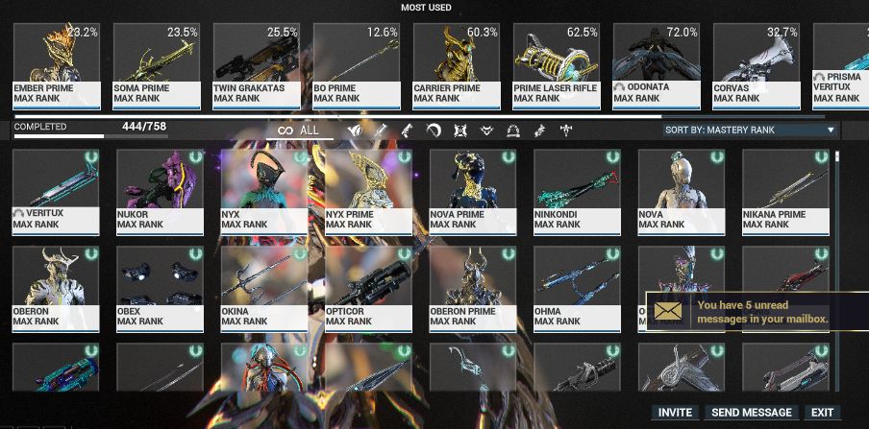Click the Completed progress bar
Viewport: 869px width, 429px height.
tap(89, 136)
